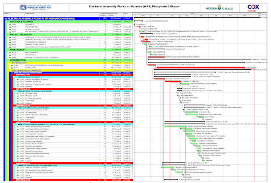Click the activity icon beside MATERIAL DELIVERY AT SITE

tap(10, 57)
